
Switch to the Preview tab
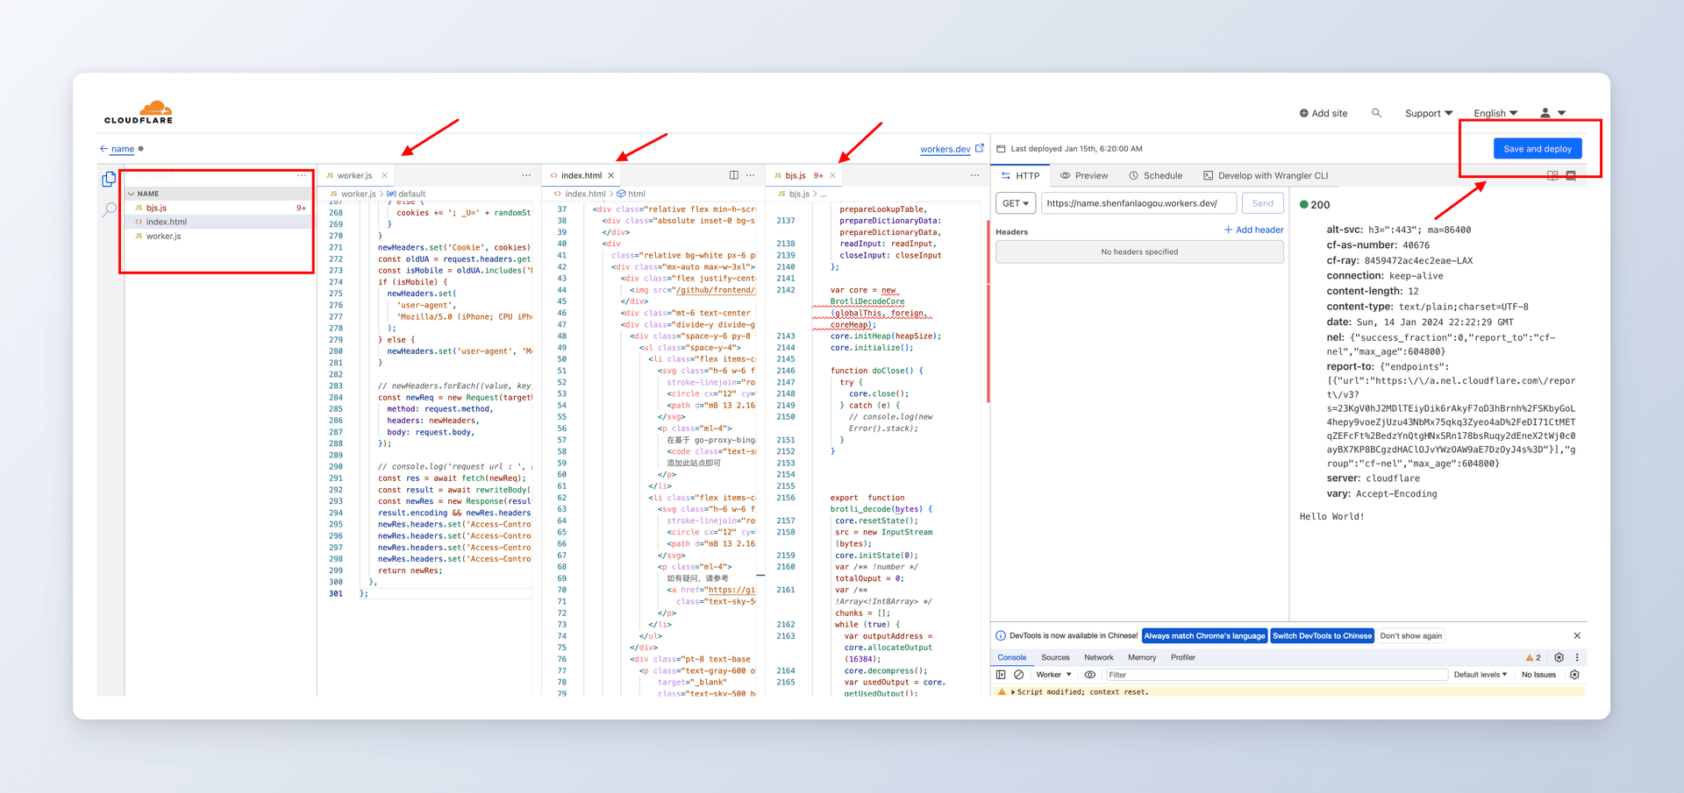click(x=1084, y=175)
